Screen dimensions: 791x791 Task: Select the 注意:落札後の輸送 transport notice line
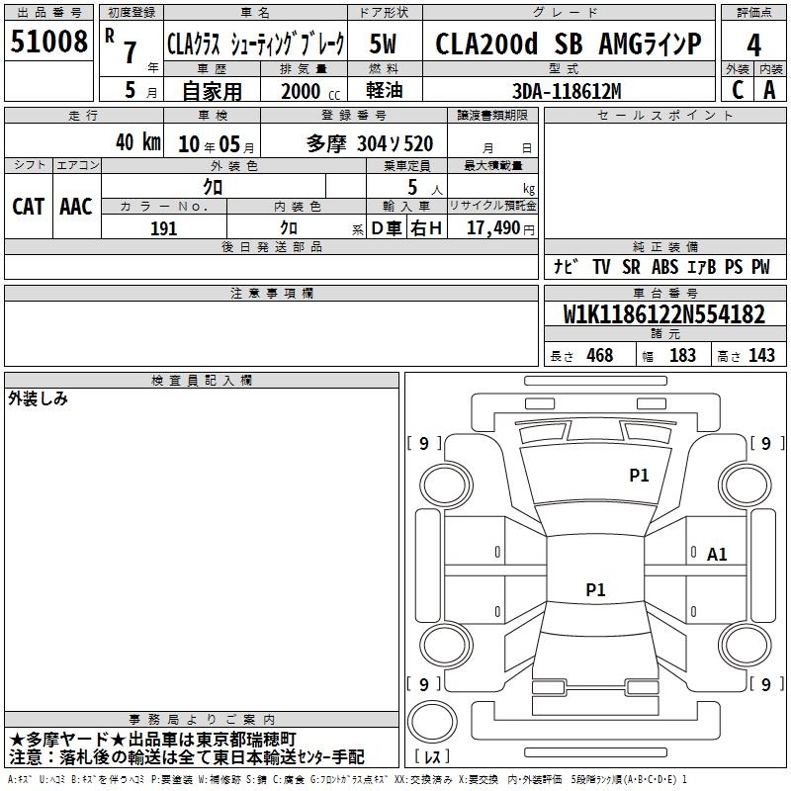tap(187, 757)
